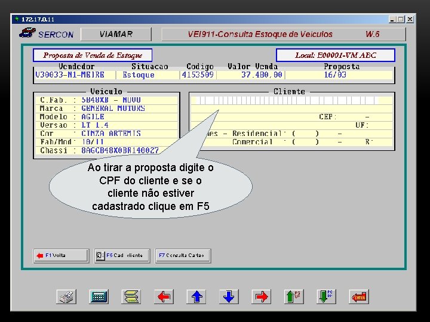Click the vendedor value V30033-N1-MEIRE
Viewport: 430px width, 322px height.
(70, 75)
